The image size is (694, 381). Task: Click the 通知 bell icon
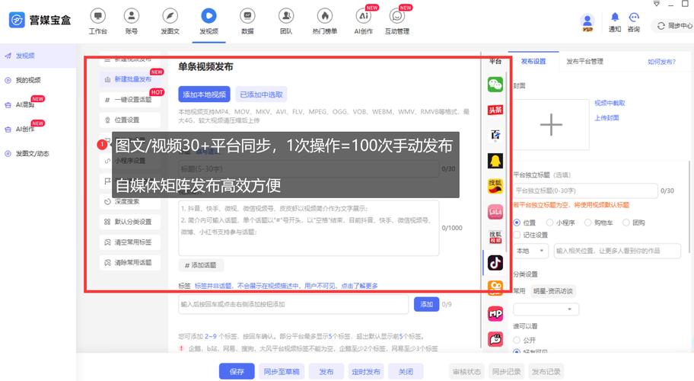[x=614, y=17]
